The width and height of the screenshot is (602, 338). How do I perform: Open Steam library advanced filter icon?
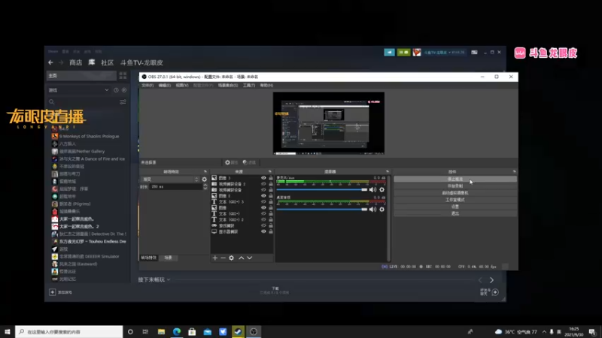point(123,102)
